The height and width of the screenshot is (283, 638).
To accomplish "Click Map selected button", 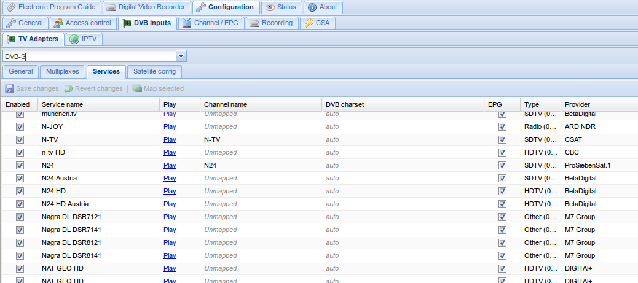I will tap(159, 88).
